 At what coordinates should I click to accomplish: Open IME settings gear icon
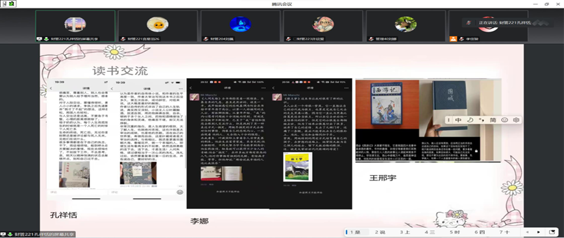516,120
